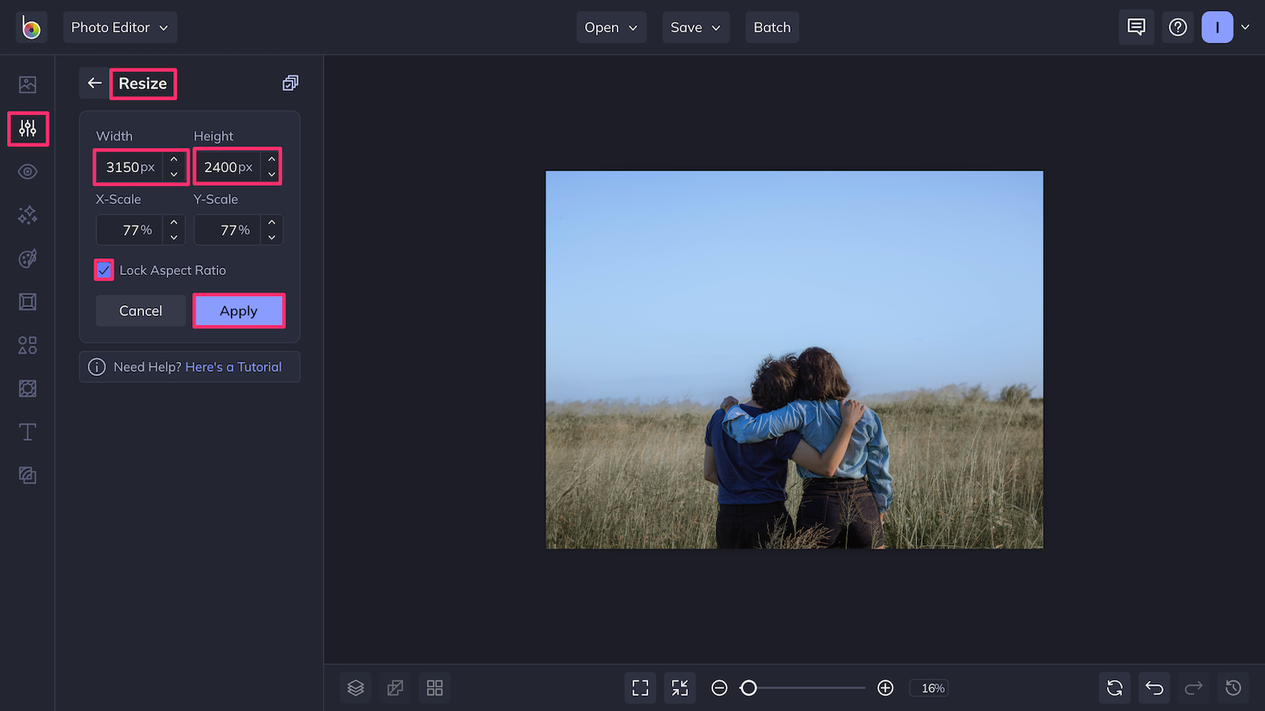
Task: Open the Artsy palette icon
Action: [x=28, y=258]
